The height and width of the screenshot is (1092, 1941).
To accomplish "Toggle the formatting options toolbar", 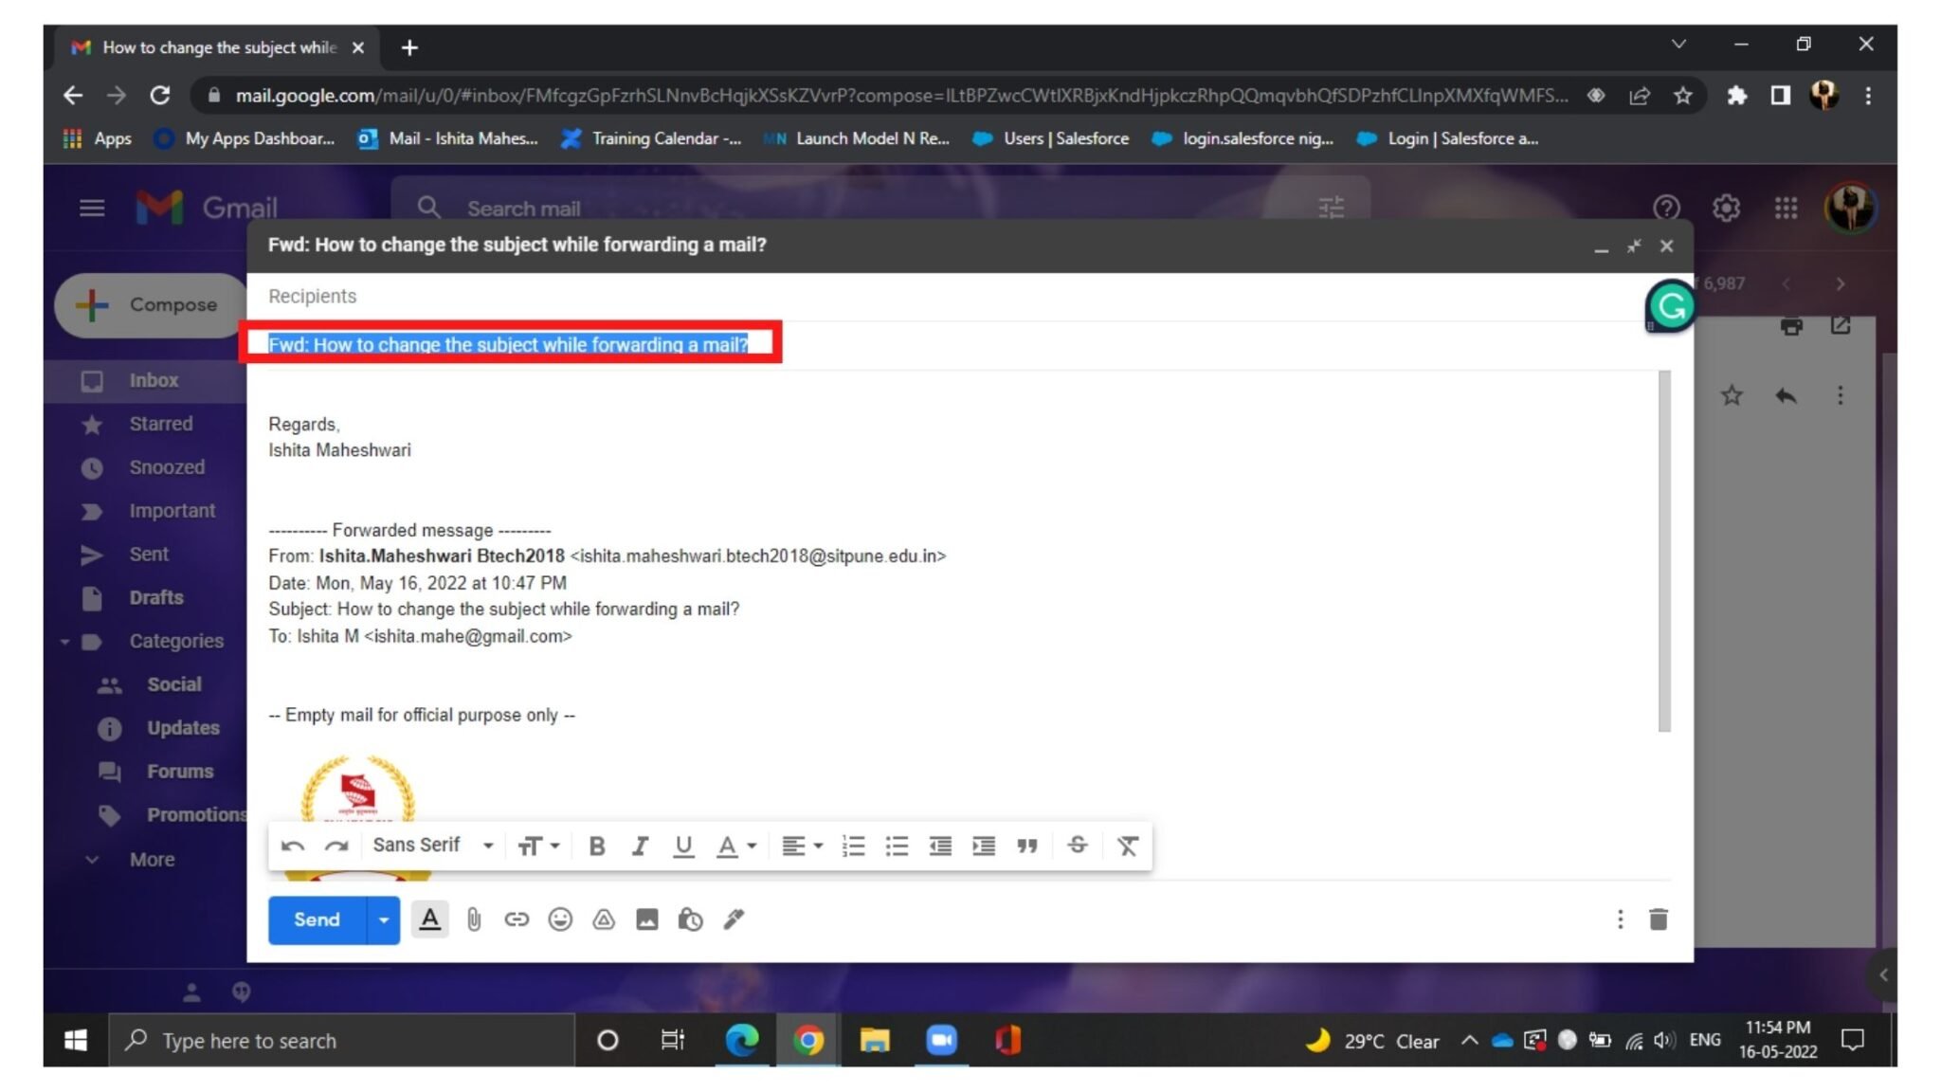I will click(x=429, y=919).
